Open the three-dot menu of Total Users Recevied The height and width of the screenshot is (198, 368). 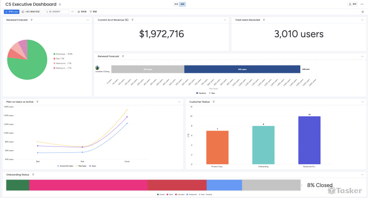click(x=362, y=20)
